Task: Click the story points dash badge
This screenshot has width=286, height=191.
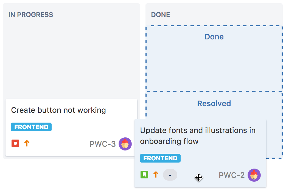Action: (x=170, y=175)
